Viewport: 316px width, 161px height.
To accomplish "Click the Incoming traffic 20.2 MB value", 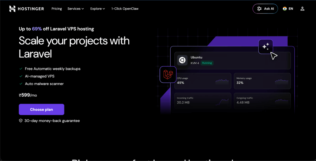I will 183,103.
